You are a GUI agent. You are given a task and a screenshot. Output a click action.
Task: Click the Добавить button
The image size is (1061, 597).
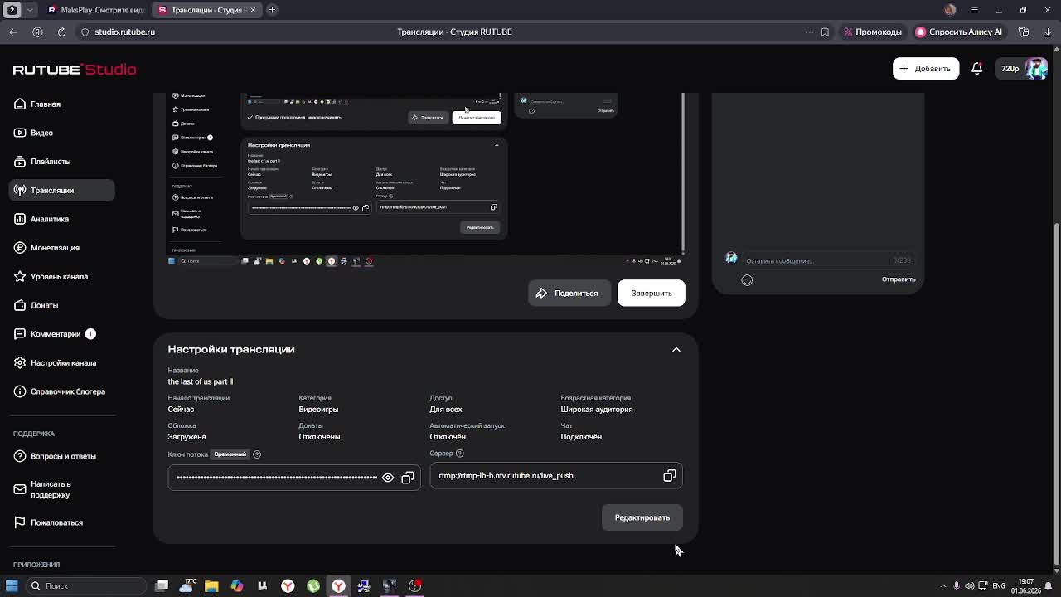[x=926, y=69]
